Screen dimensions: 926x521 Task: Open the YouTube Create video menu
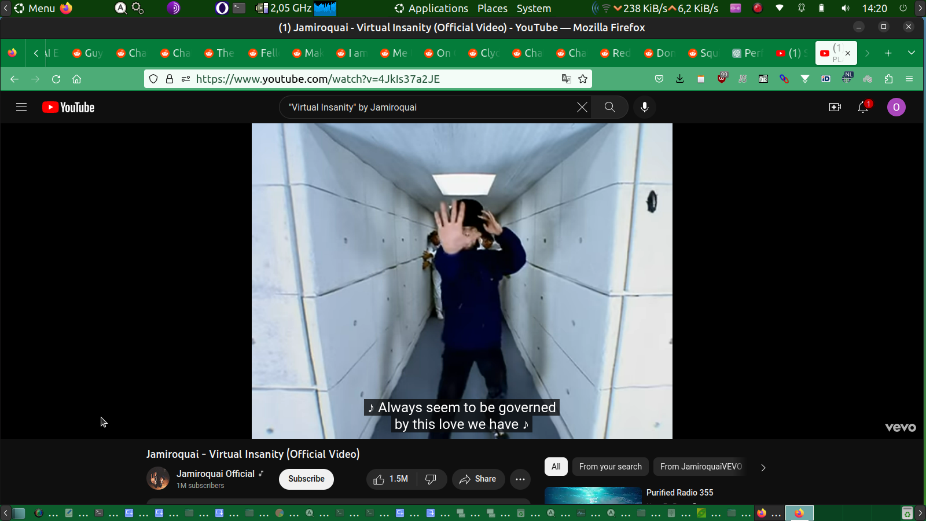pyautogui.click(x=835, y=107)
